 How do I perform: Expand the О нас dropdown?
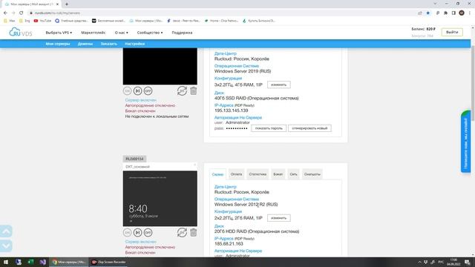point(121,33)
